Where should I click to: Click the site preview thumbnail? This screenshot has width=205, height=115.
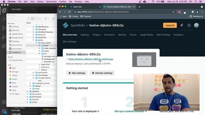pos(144,60)
